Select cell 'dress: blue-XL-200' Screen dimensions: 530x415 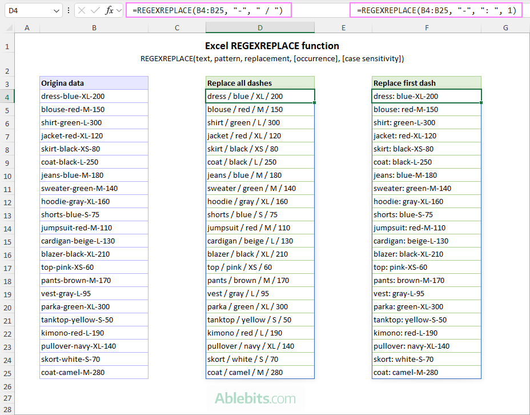(427, 96)
